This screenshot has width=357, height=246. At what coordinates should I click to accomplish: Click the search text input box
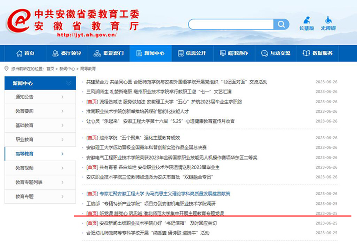231,24
